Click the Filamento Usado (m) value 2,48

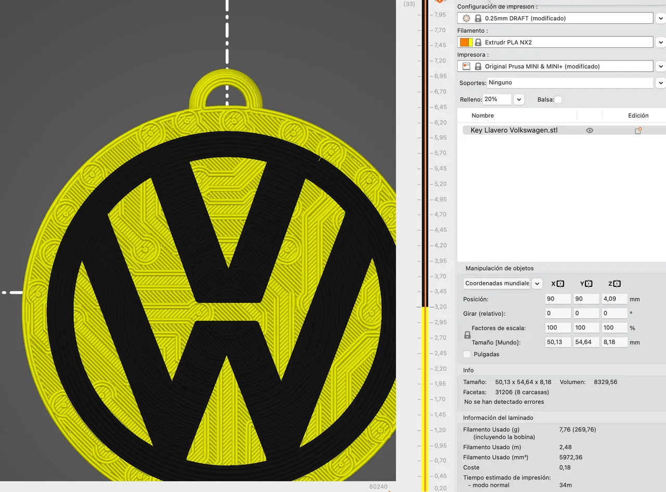pos(565,447)
